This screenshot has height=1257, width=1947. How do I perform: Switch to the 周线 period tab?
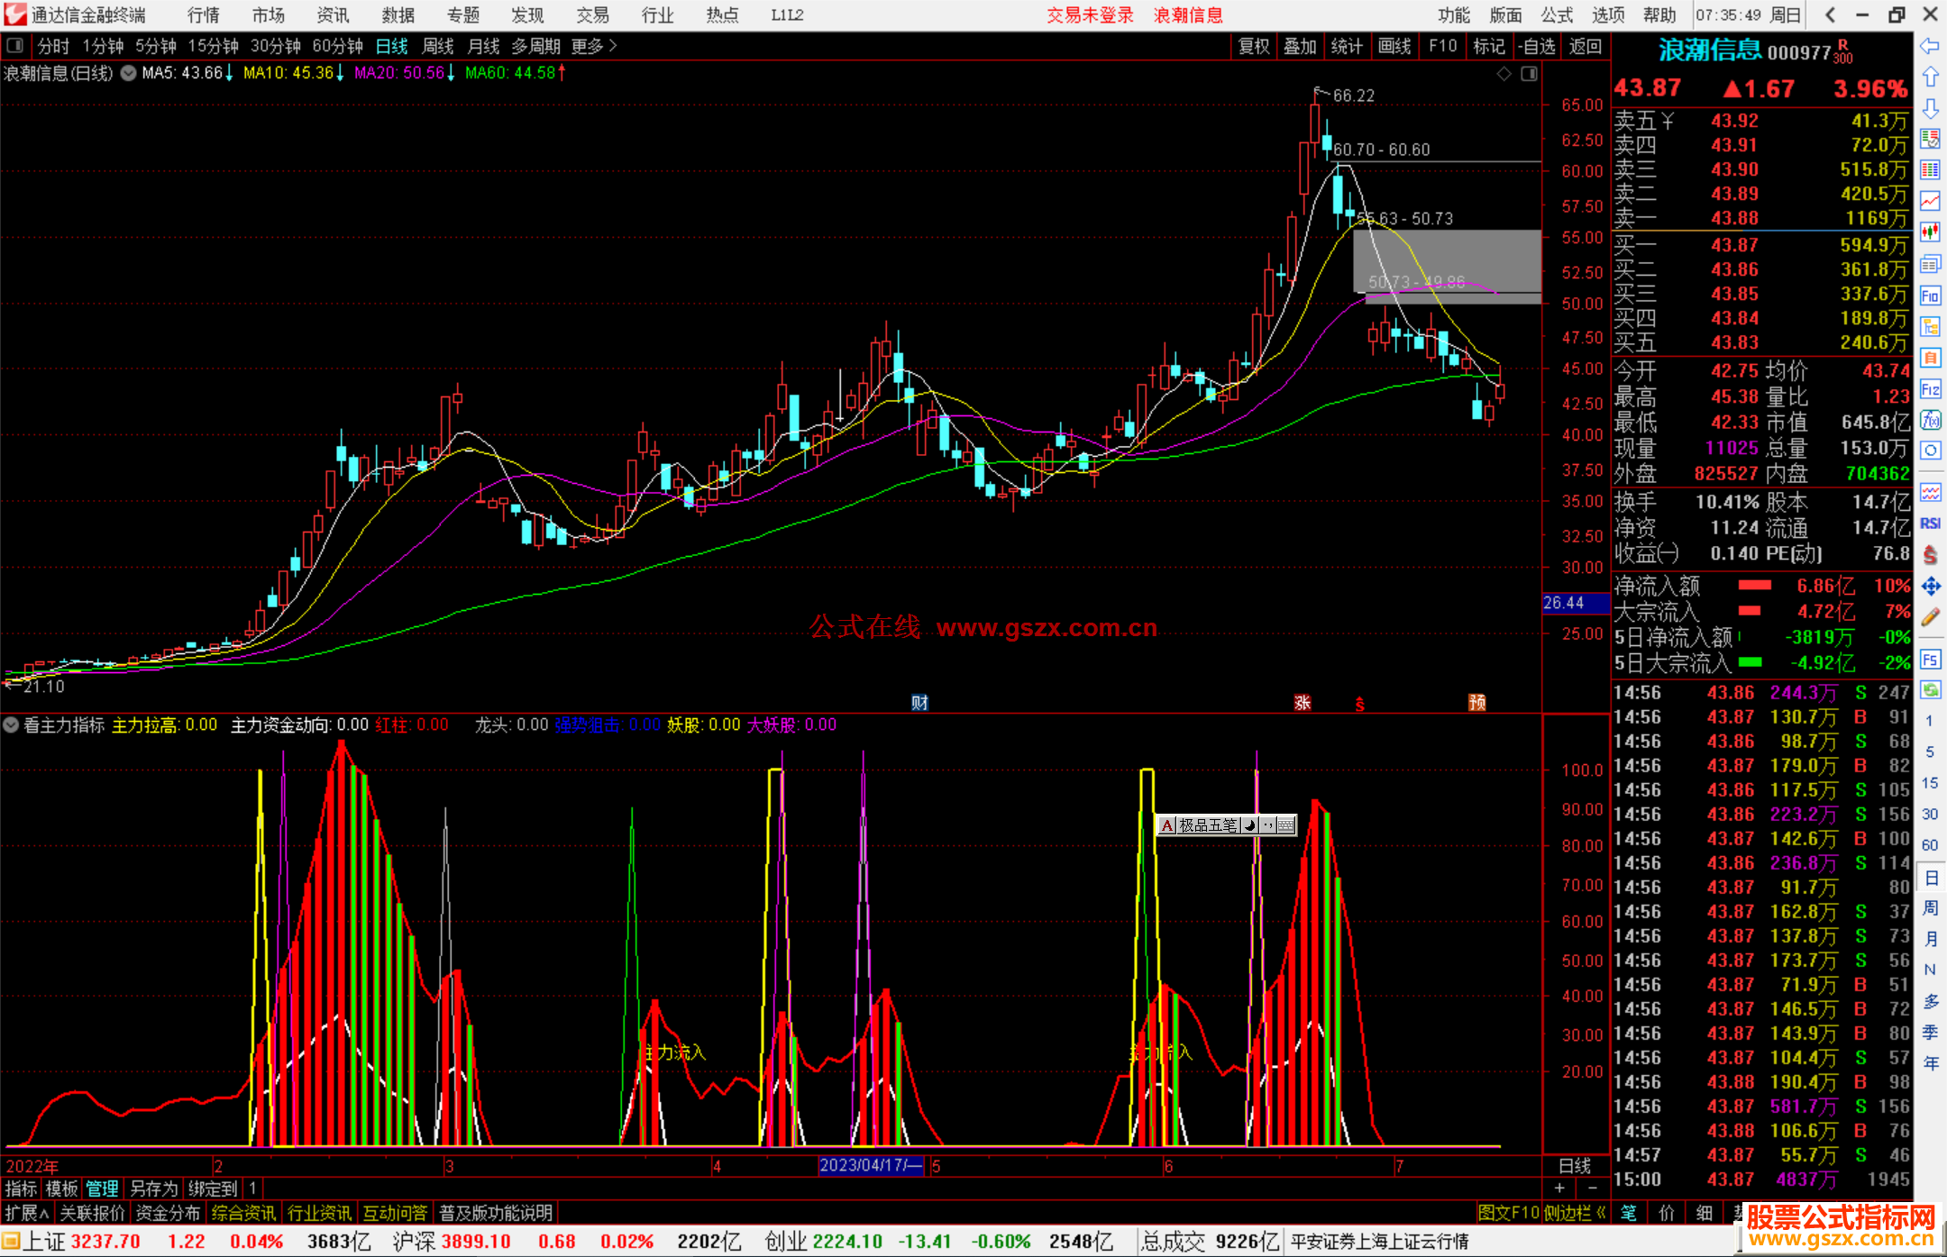438,46
